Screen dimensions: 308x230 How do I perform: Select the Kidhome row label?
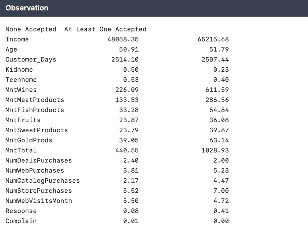(x=19, y=70)
